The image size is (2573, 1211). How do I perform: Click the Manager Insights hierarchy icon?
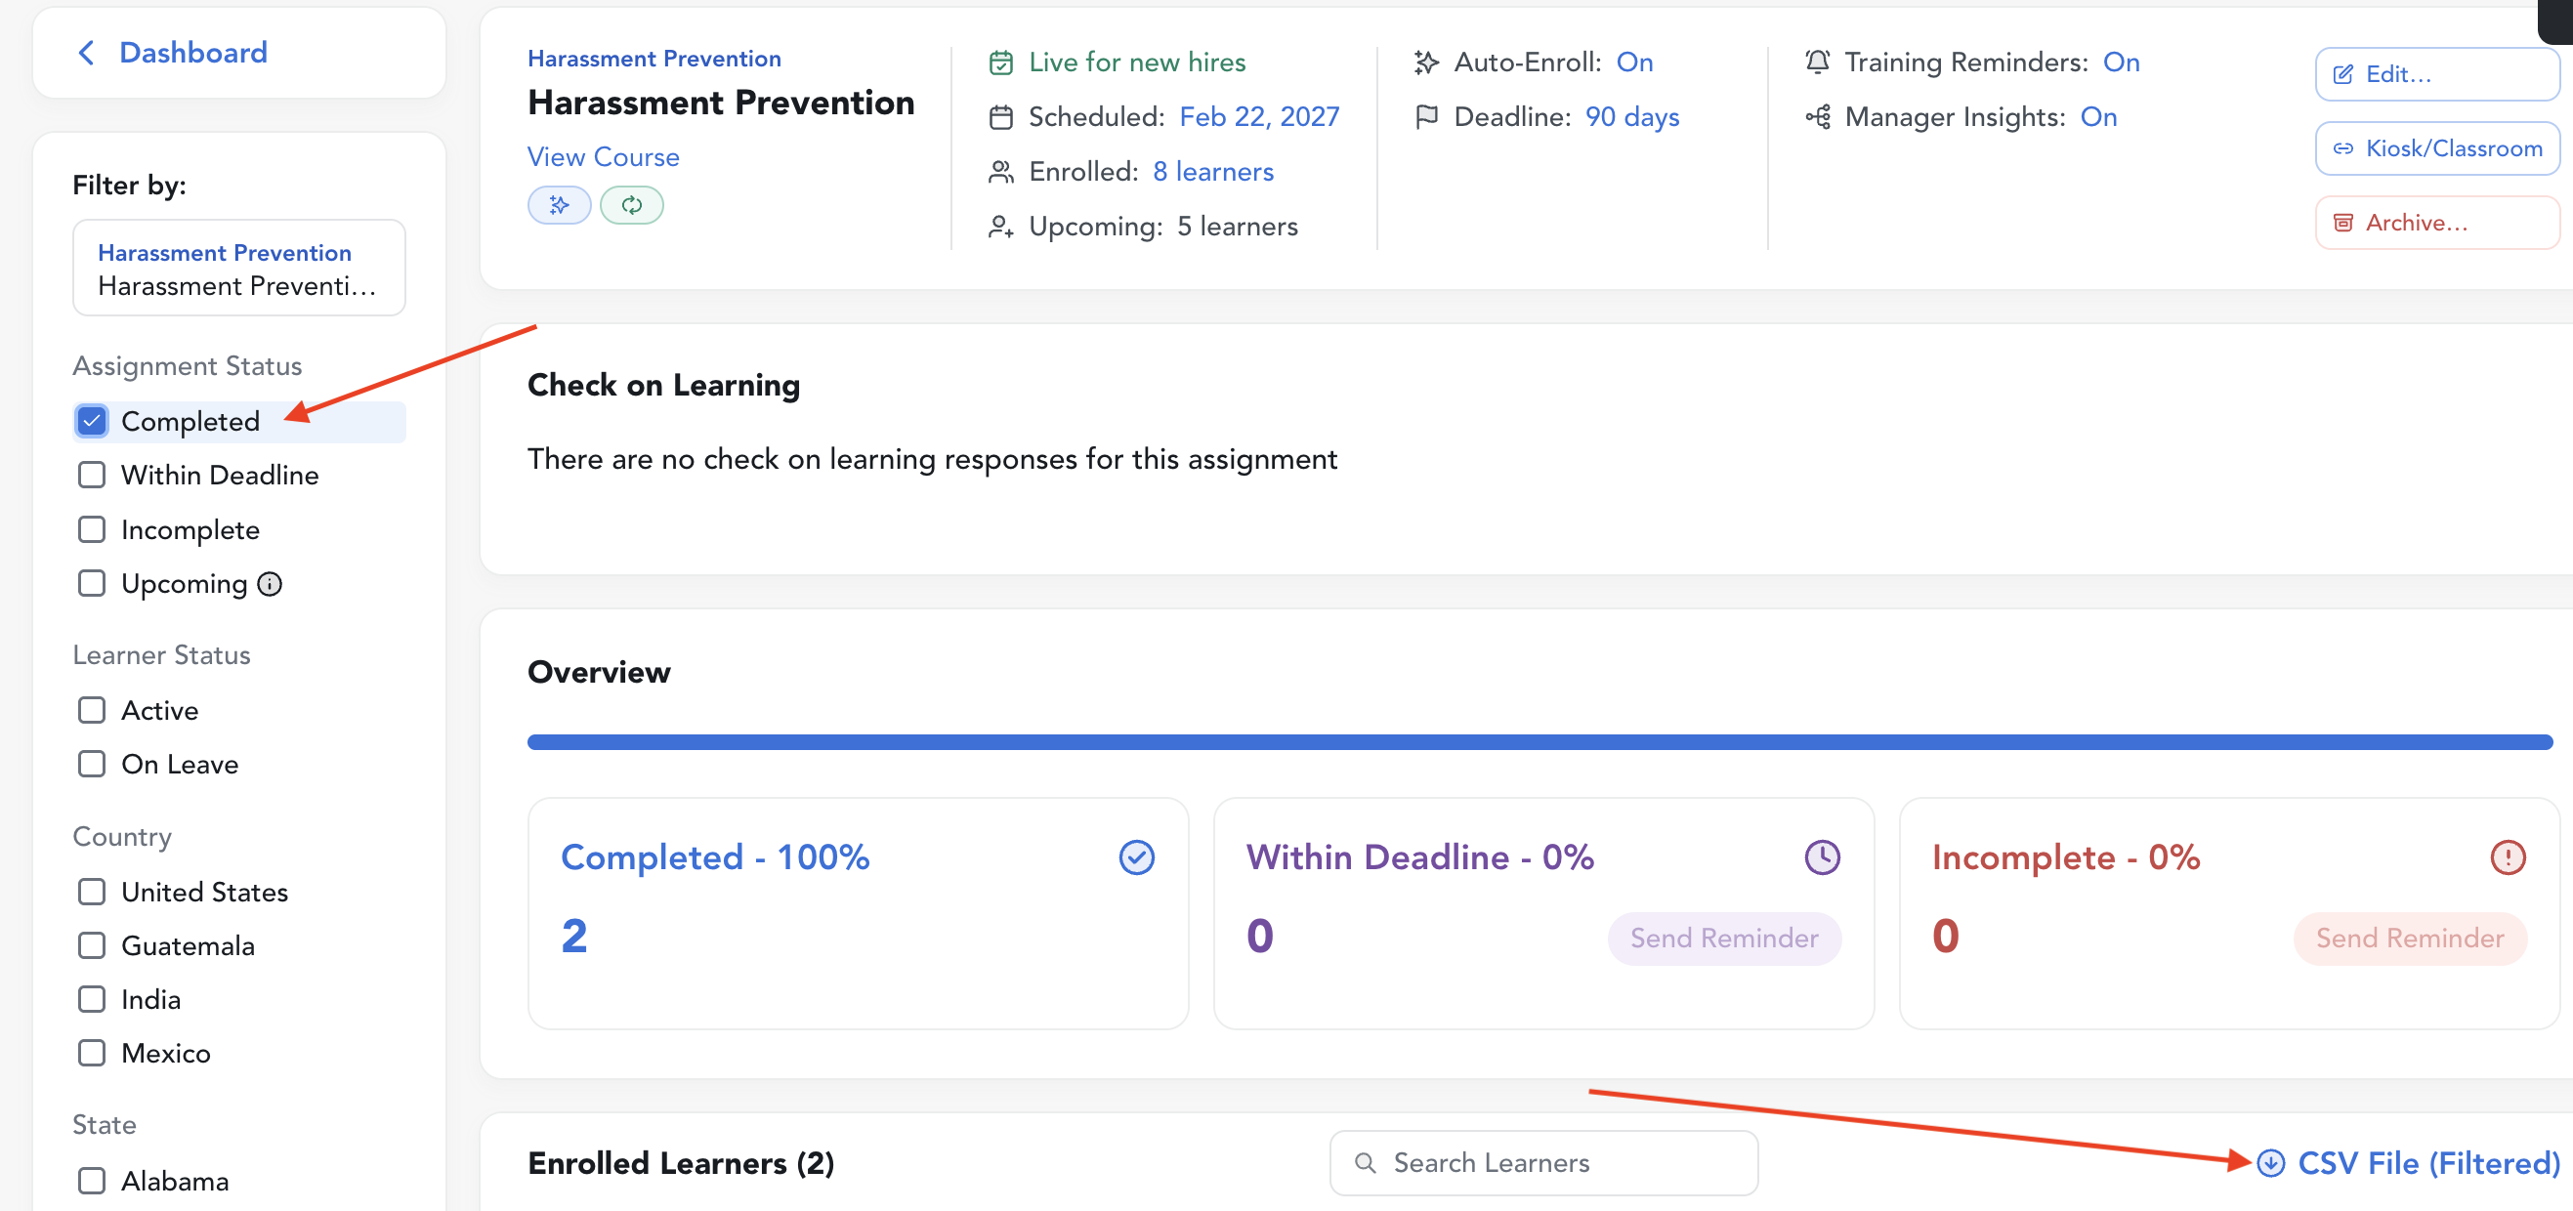[x=1817, y=118]
